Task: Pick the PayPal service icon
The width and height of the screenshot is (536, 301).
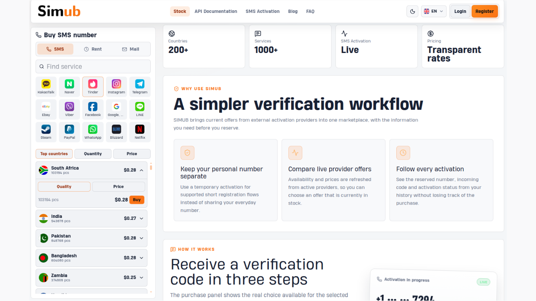Action: (x=69, y=132)
